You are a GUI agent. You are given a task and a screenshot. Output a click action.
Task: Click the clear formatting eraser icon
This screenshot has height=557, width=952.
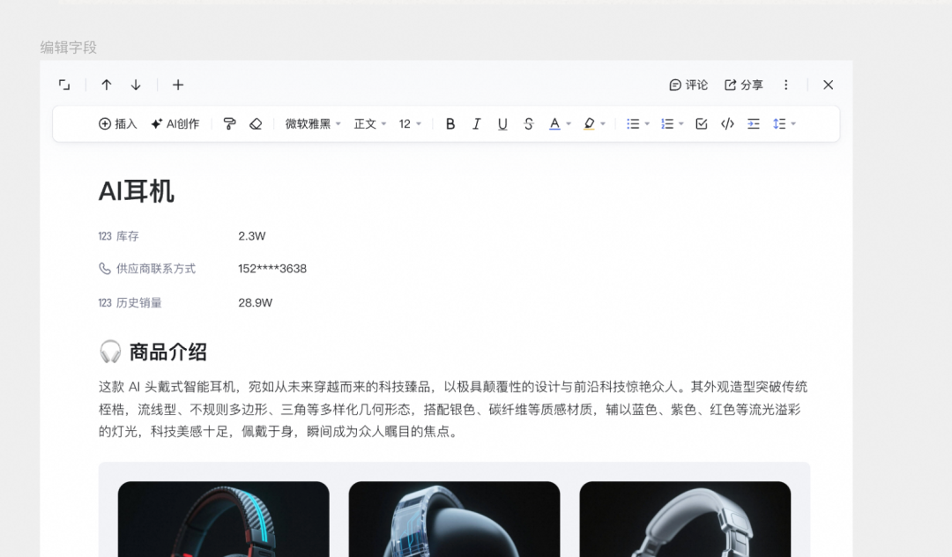point(256,124)
